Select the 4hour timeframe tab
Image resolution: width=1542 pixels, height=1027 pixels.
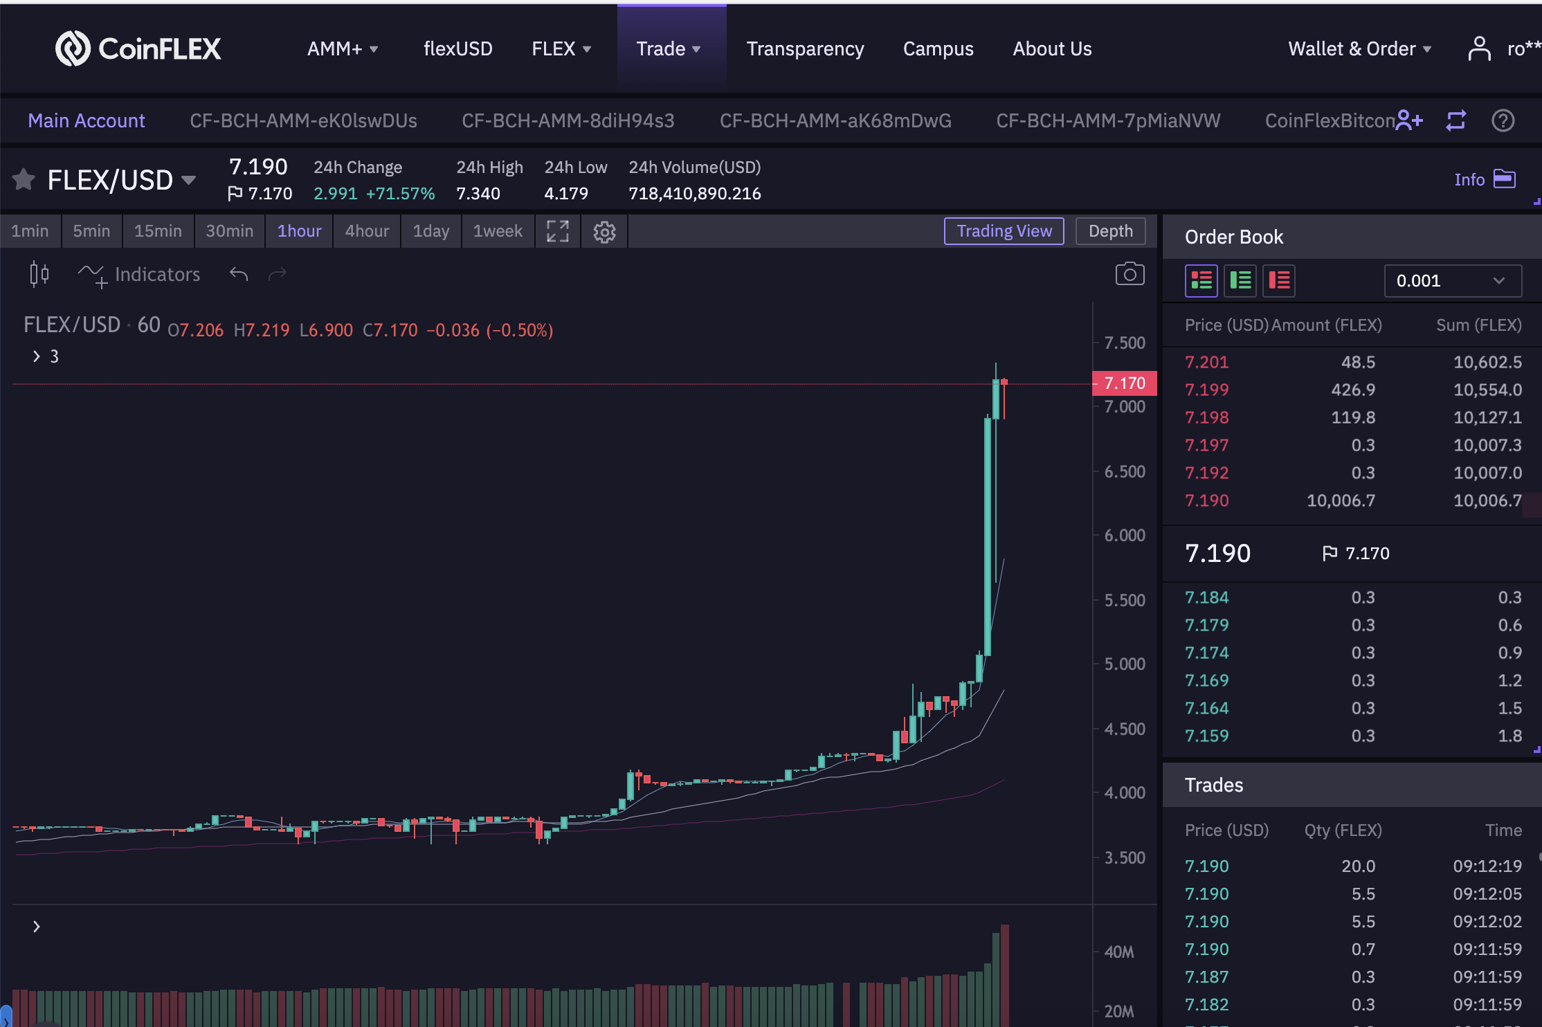(367, 231)
